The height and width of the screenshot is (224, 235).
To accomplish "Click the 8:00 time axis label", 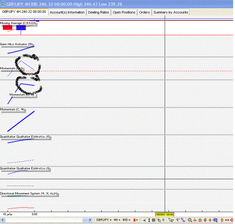I will coord(35,214).
